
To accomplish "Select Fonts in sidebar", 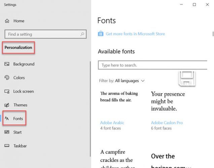I will 18,119.
